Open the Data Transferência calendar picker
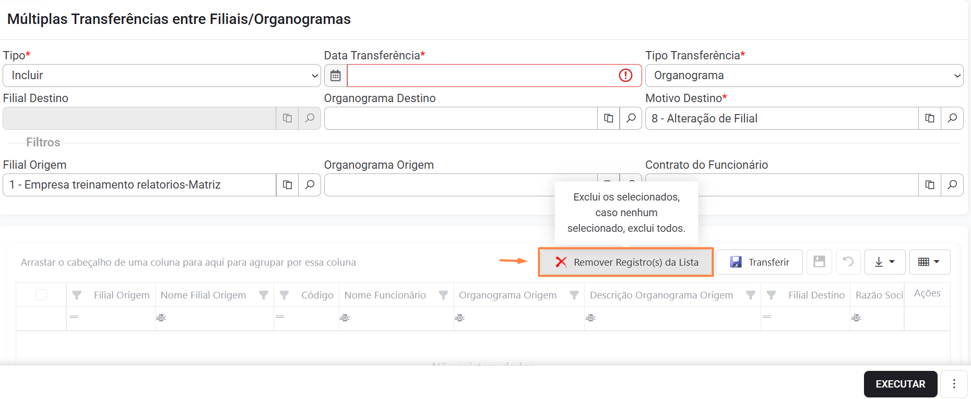The width and height of the screenshot is (971, 399). point(336,76)
